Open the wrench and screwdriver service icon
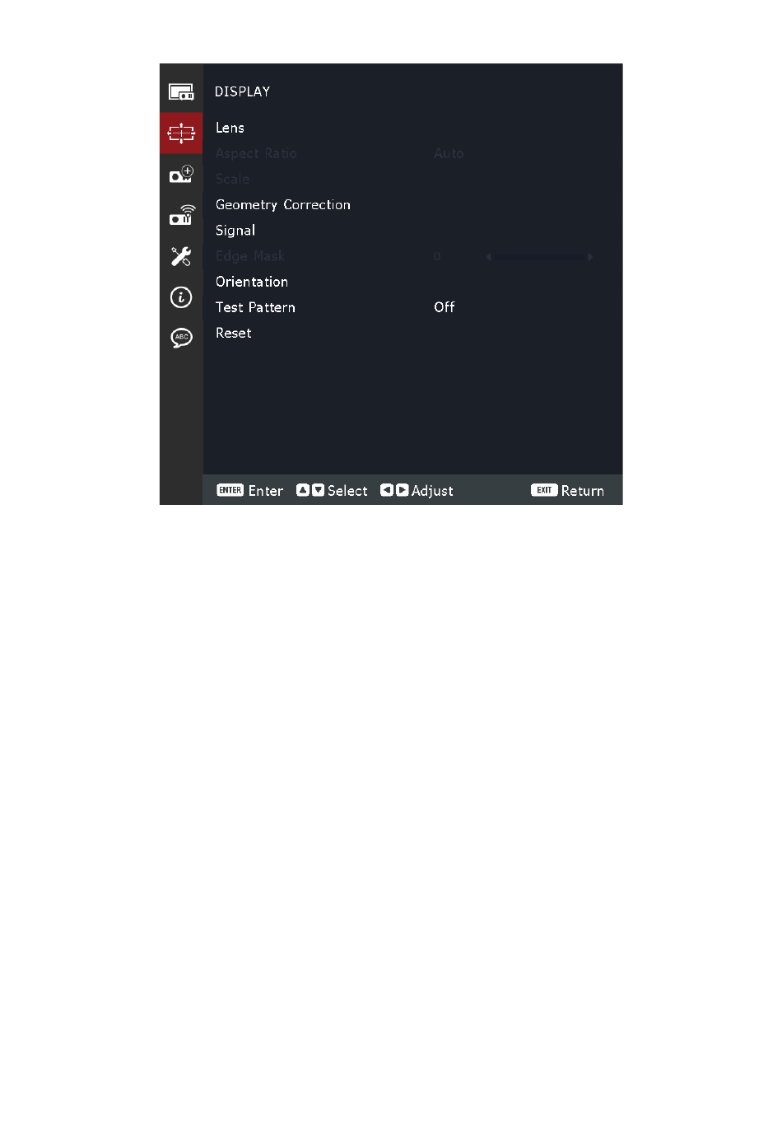Viewport: 782px width, 1135px height. tap(181, 256)
